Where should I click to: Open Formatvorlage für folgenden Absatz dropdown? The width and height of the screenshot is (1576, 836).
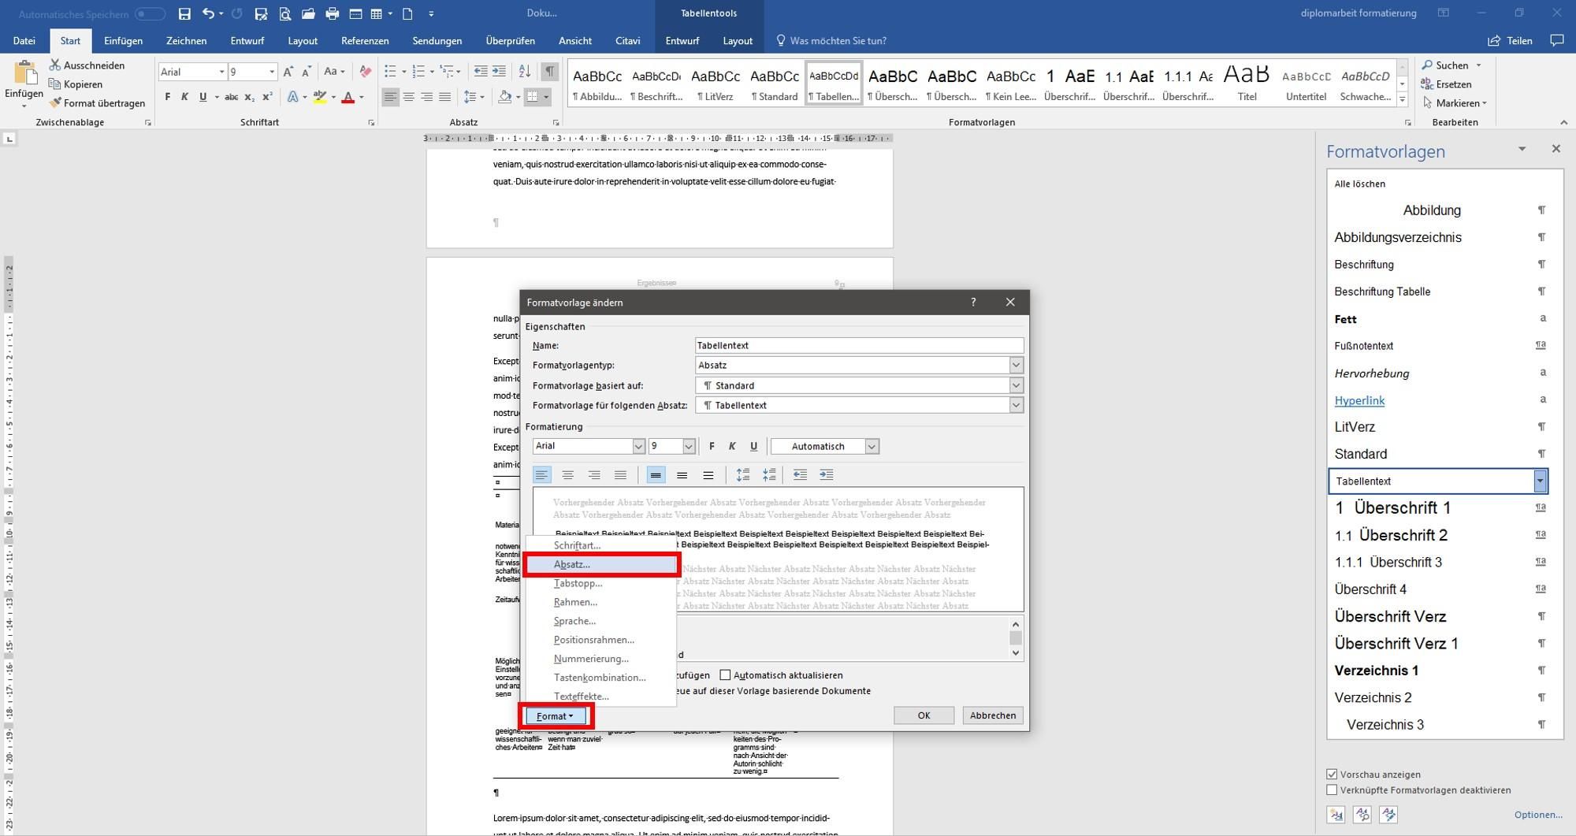[1016, 405]
